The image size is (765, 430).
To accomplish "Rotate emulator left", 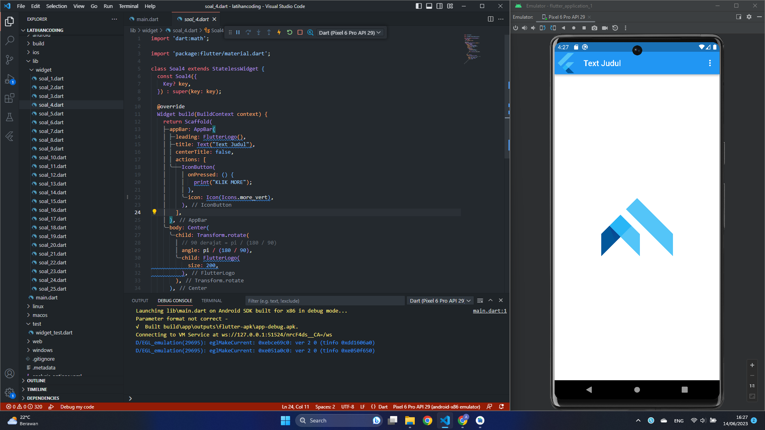I will point(543,28).
